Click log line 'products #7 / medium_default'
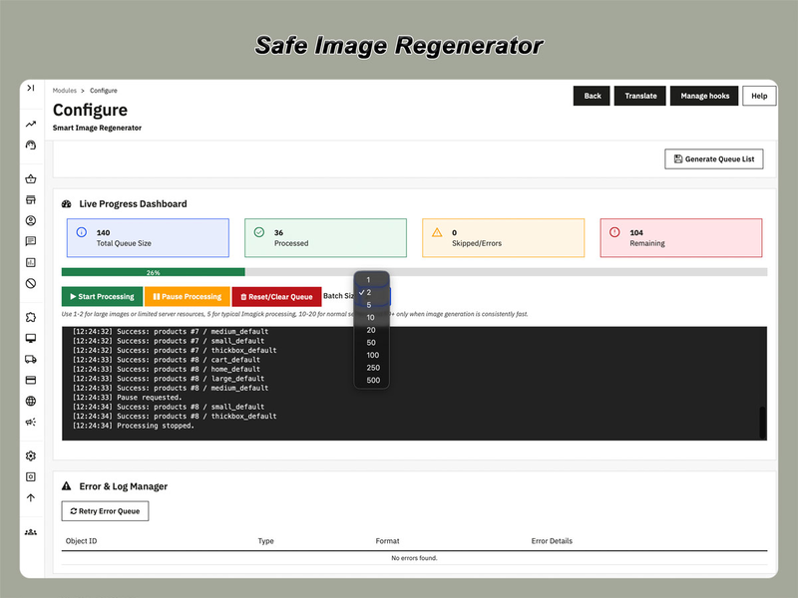The width and height of the screenshot is (798, 598). (x=170, y=332)
